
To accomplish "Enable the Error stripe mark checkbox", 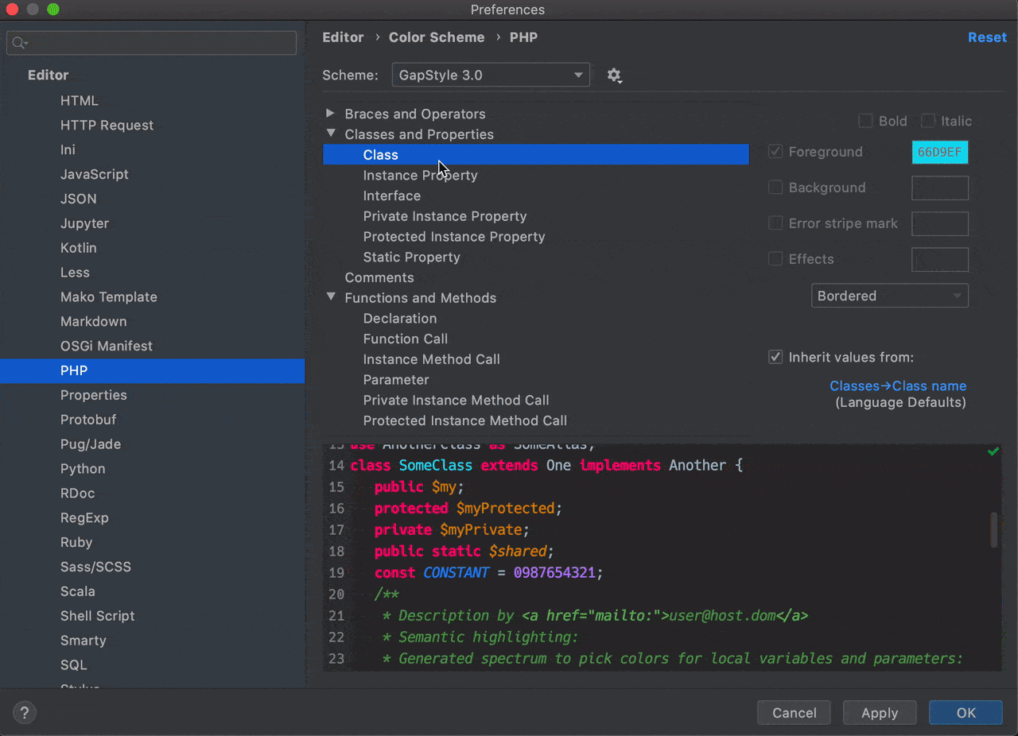I will 775,223.
